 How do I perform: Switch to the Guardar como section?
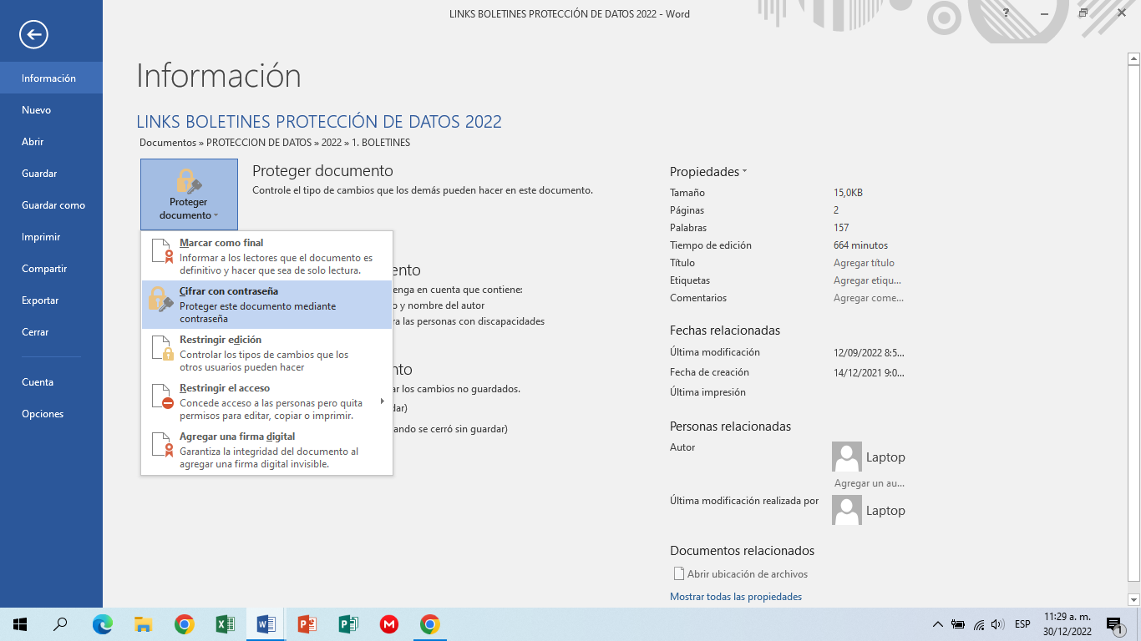click(x=52, y=204)
